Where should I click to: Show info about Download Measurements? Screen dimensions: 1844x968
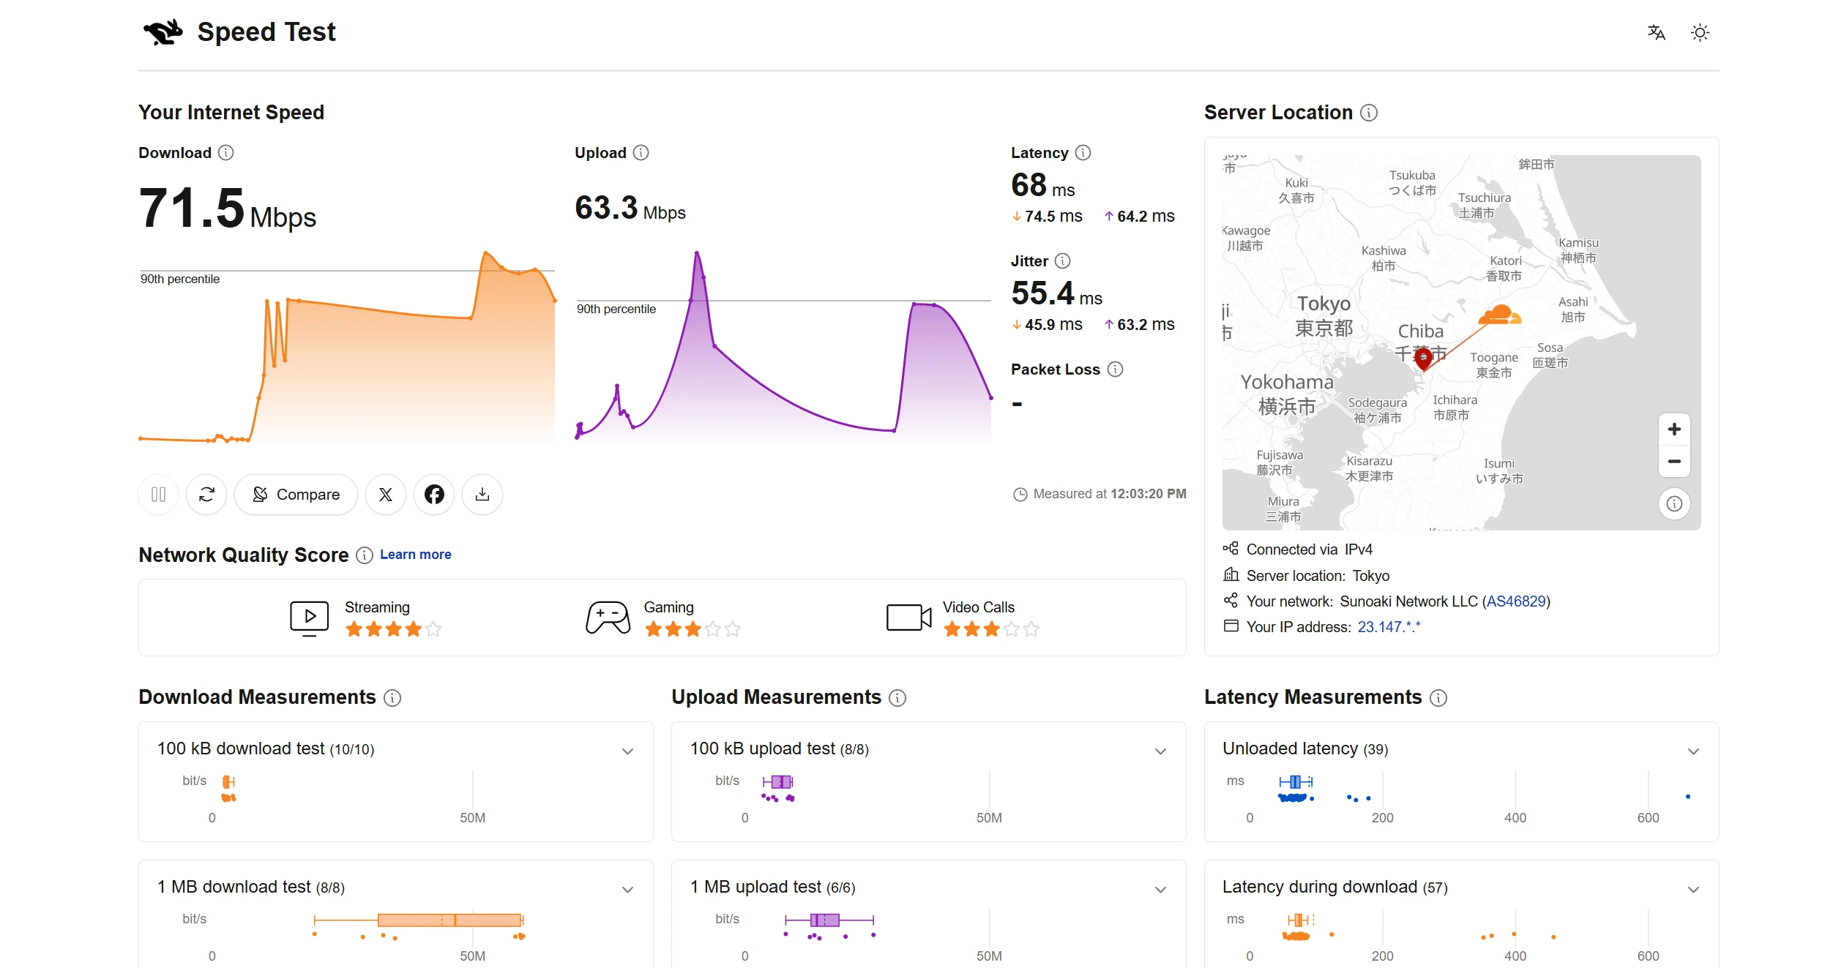pos(392,698)
